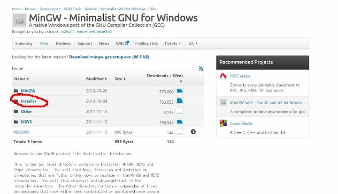Click the PDFCreator flame icon
The image size is (338, 194).
(x=223, y=76)
